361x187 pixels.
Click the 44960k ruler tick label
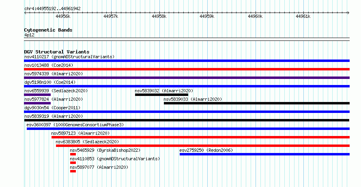[255, 16]
